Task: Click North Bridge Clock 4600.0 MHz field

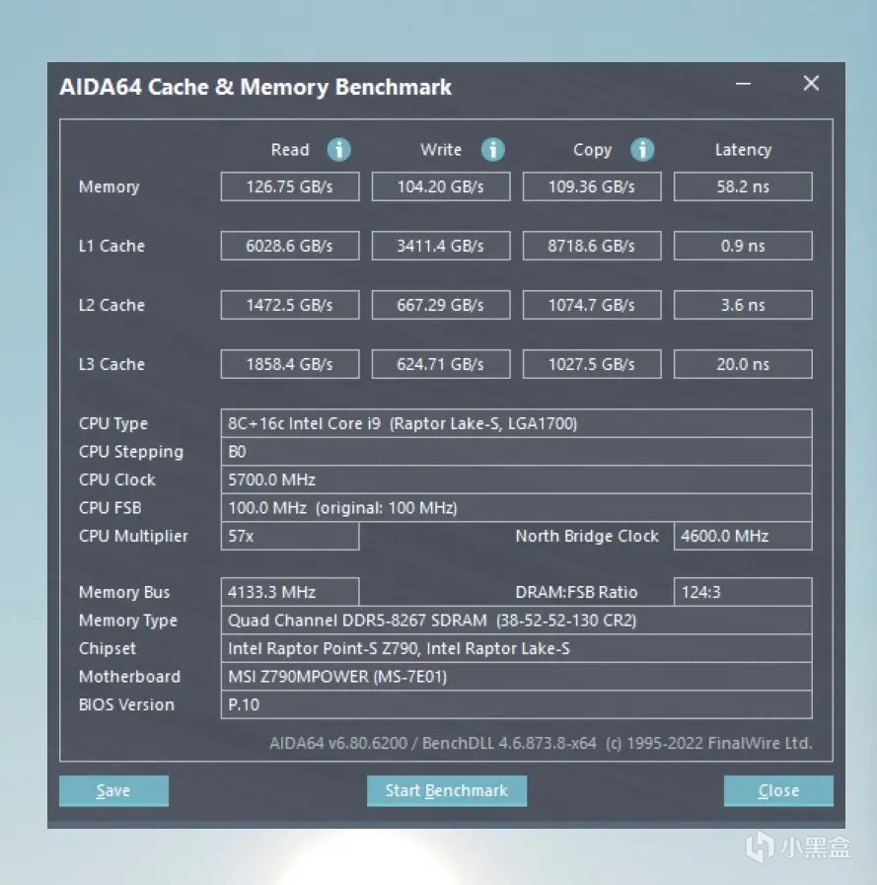Action: click(x=743, y=536)
